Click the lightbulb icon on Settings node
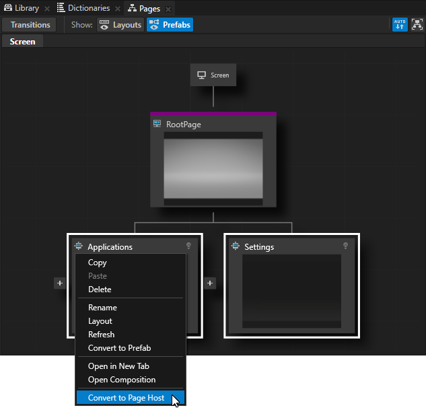 345,246
